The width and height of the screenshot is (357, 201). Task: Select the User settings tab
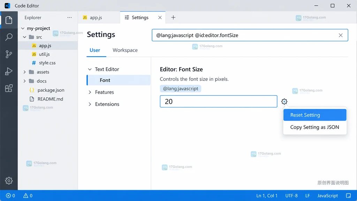point(95,50)
